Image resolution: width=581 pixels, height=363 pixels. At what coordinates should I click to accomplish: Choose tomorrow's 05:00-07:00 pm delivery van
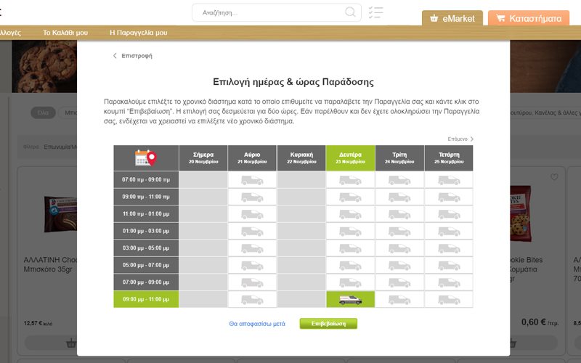tap(252, 265)
